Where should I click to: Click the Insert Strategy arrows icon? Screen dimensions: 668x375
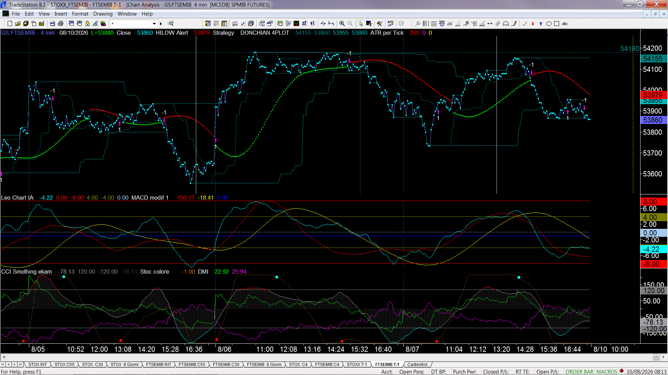click(x=243, y=24)
